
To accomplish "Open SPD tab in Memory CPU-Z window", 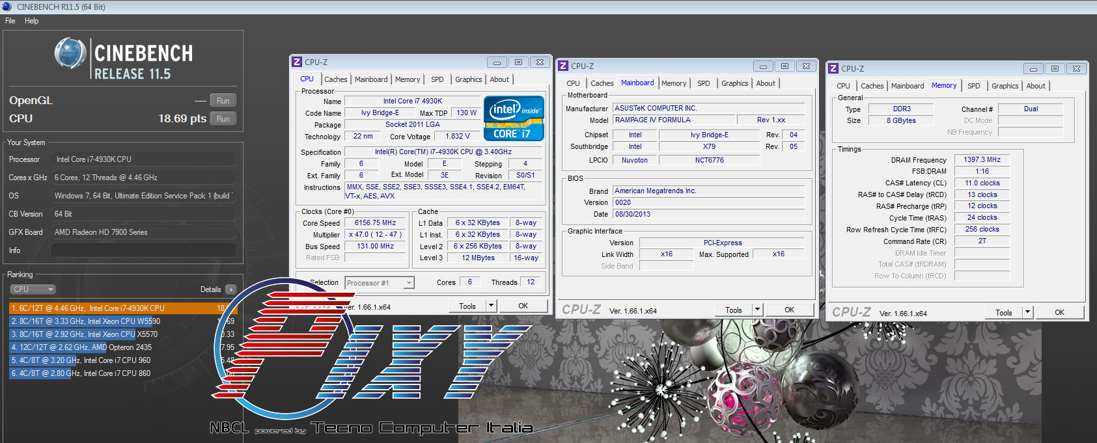I will (x=974, y=86).
